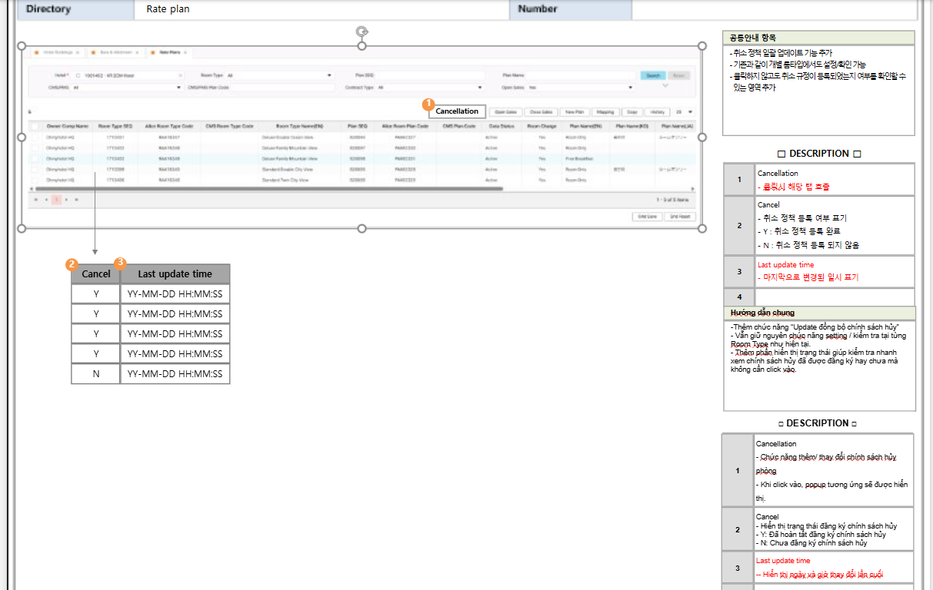Click the Hotel field showing 1001402
The width and height of the screenshot is (933, 590).
tap(127, 75)
